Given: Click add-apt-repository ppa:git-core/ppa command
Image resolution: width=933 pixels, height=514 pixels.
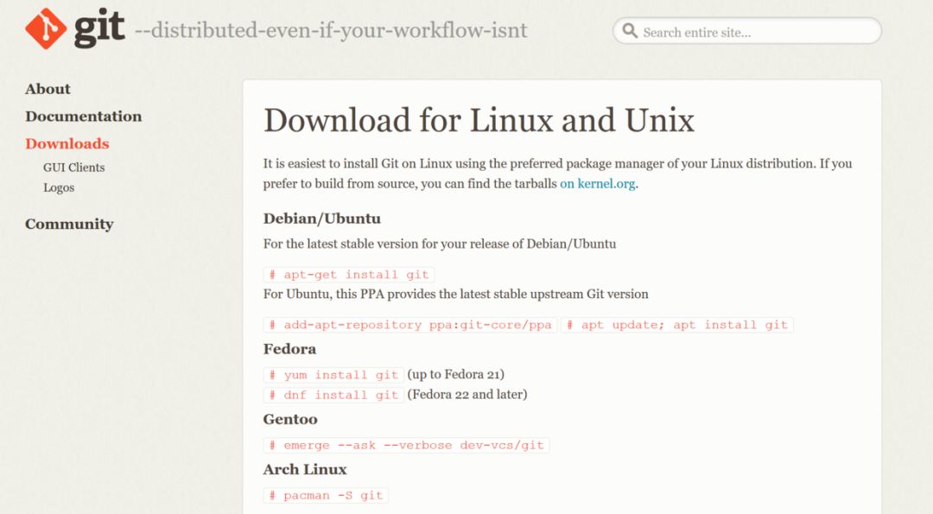Looking at the screenshot, I should [410, 325].
